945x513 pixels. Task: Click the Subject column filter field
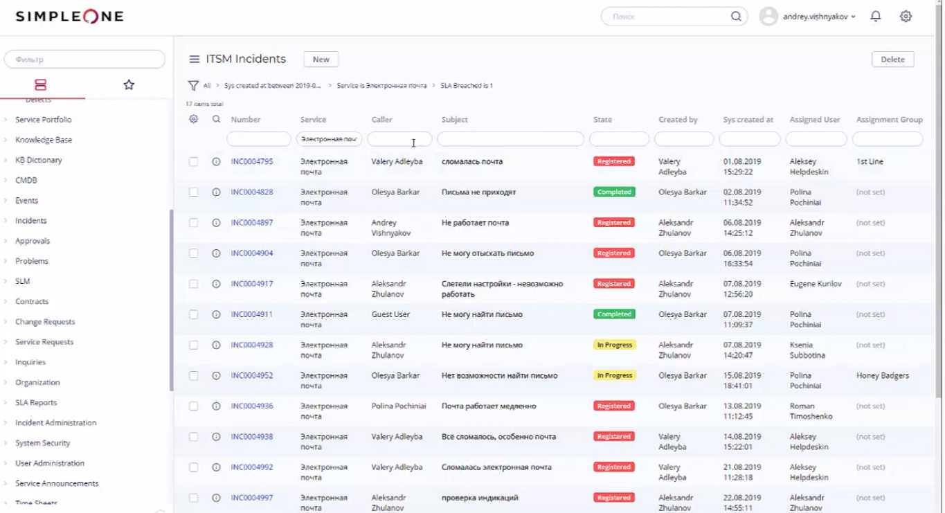[x=510, y=140]
